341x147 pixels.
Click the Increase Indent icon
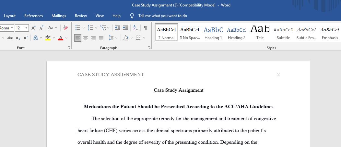[125, 28]
